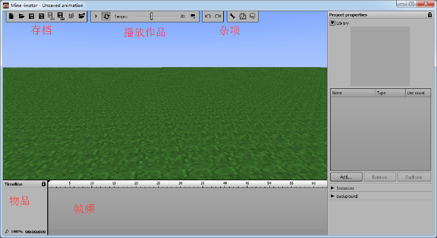Click the Save As floppy icon

[x=41, y=16]
